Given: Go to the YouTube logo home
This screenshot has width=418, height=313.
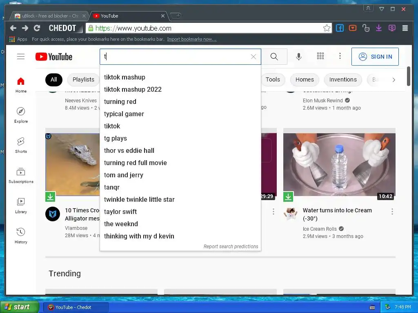Looking at the screenshot, I should tap(54, 57).
